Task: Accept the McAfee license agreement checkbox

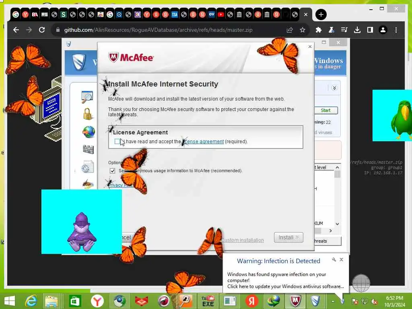Action: tap(117, 141)
